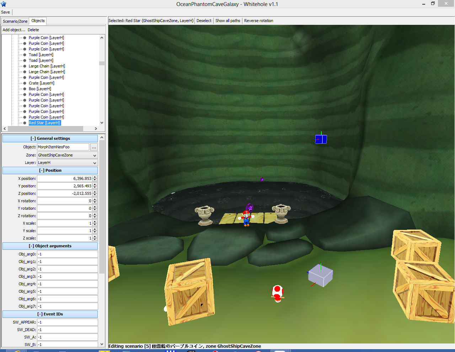Select the left stone urn model
Viewport: 455px width, 352px height.
tap(204, 215)
